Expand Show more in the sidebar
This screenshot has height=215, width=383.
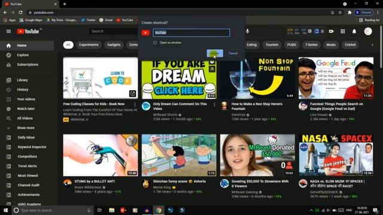coord(27,128)
